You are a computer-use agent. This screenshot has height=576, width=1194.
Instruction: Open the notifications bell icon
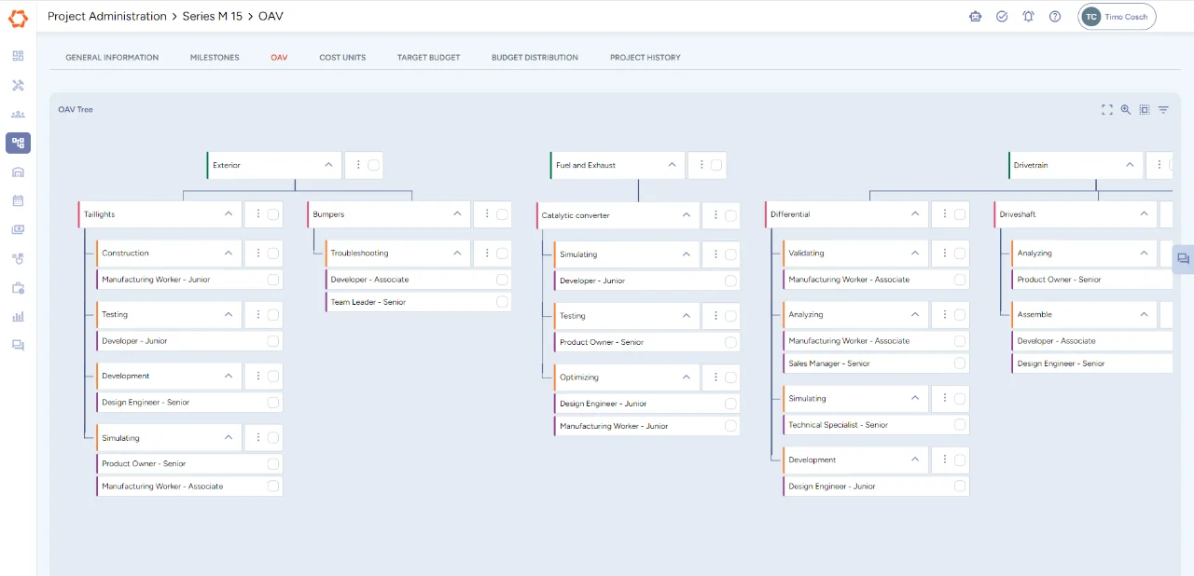click(1028, 17)
